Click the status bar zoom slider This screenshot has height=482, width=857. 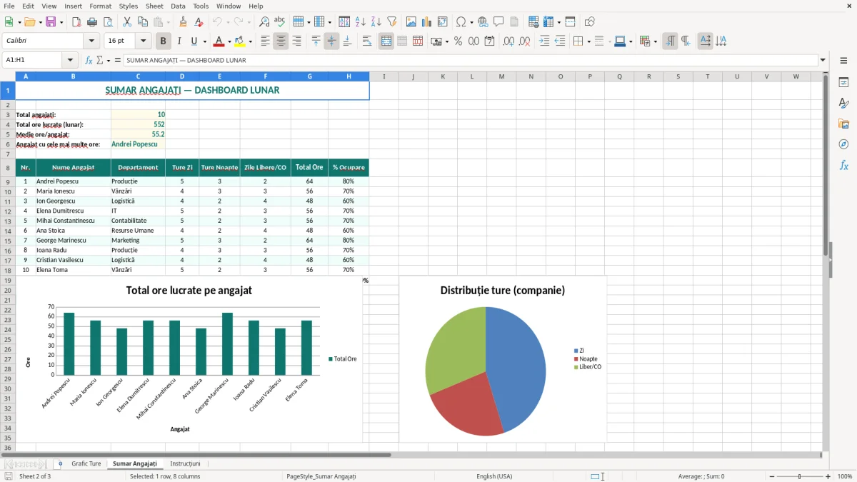[798, 476]
